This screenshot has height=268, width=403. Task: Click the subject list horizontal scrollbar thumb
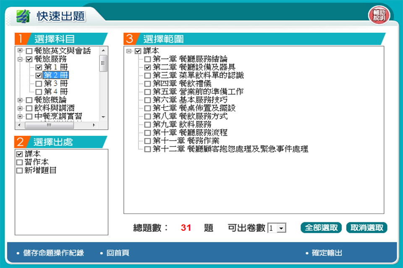point(49,125)
